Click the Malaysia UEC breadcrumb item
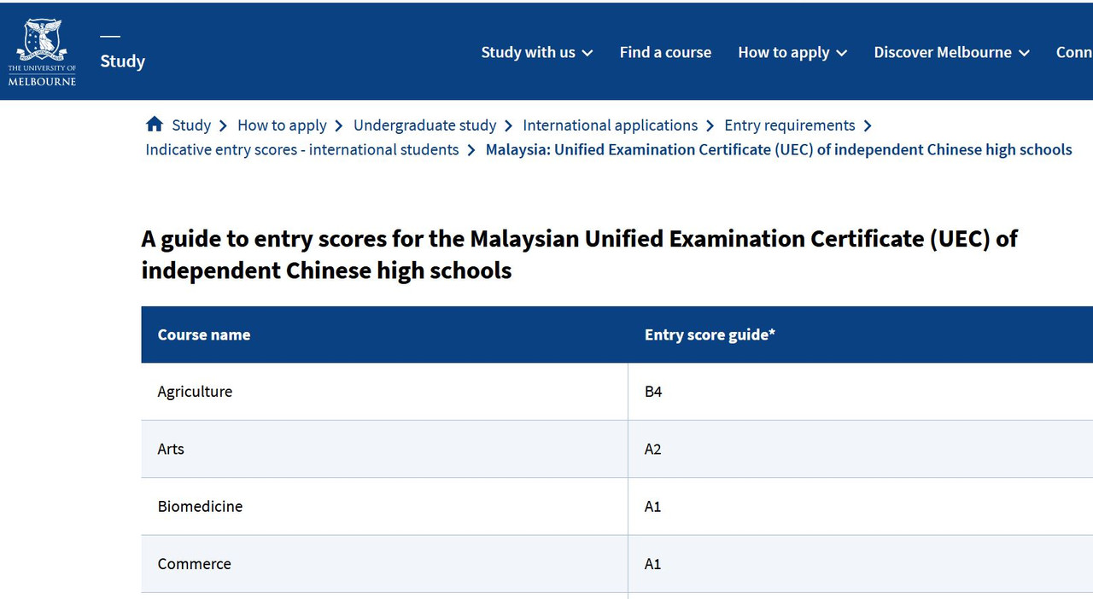 pos(779,149)
